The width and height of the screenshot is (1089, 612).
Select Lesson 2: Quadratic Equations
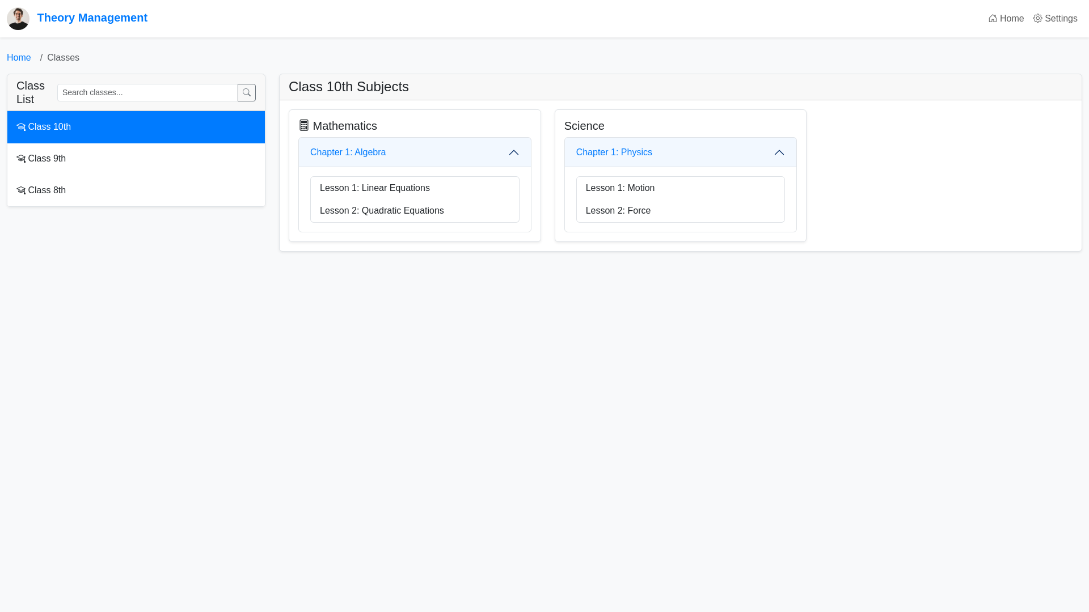click(382, 210)
